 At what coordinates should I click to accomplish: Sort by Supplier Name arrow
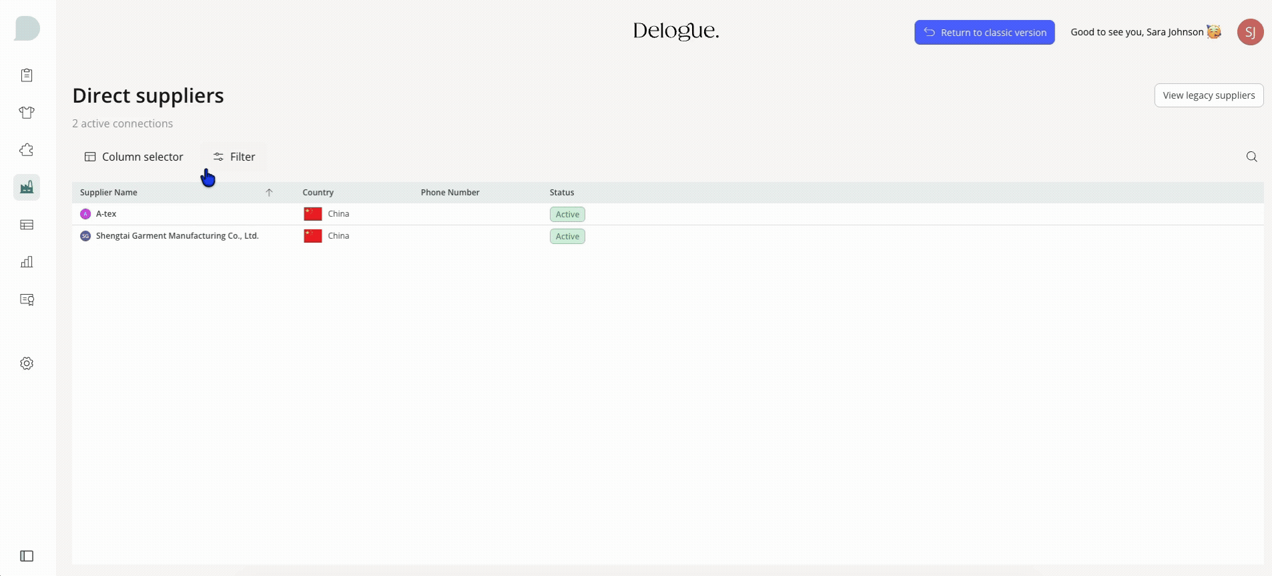pos(269,193)
